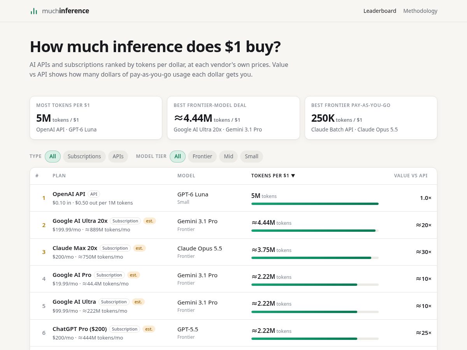This screenshot has height=350, width=467.
Task: Sort by the Plan column header
Action: pyautogui.click(x=59, y=176)
